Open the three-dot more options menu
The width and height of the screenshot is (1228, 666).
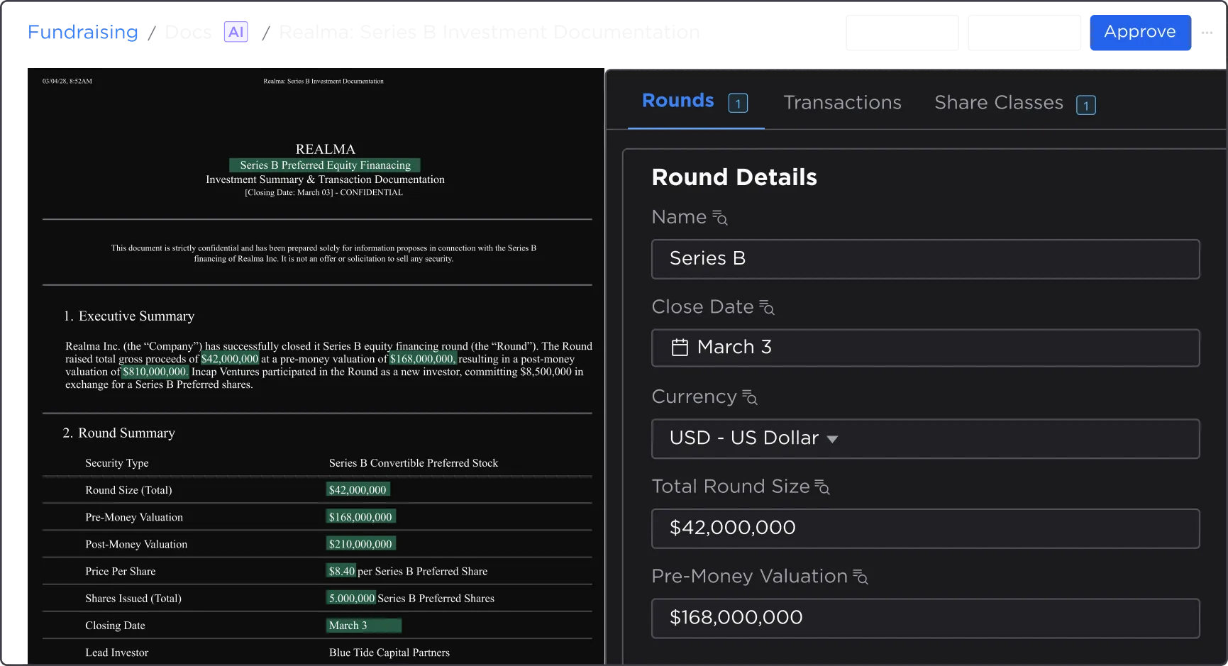coord(1207,33)
